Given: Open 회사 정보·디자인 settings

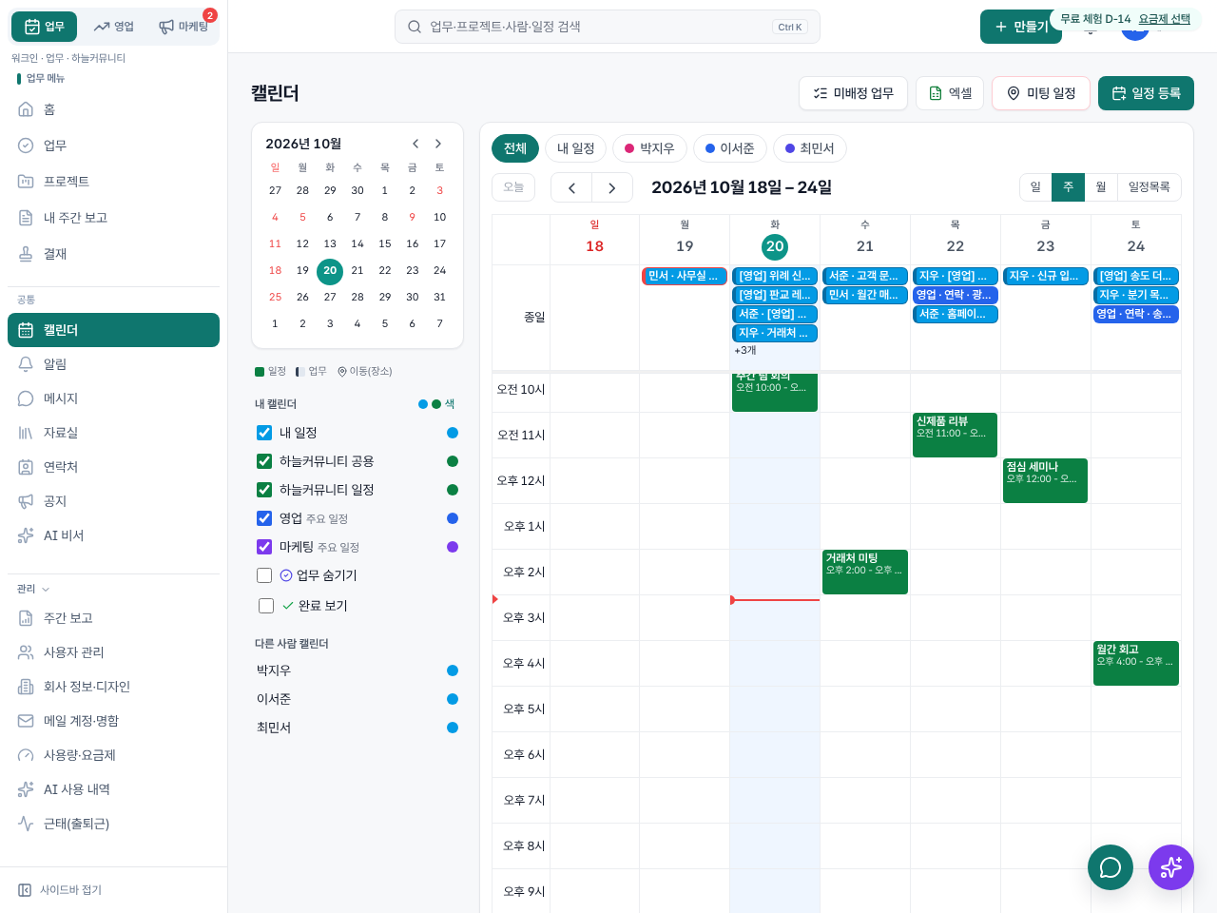Looking at the screenshot, I should click(113, 687).
